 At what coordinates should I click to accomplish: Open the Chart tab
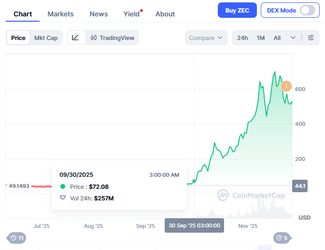[23, 14]
